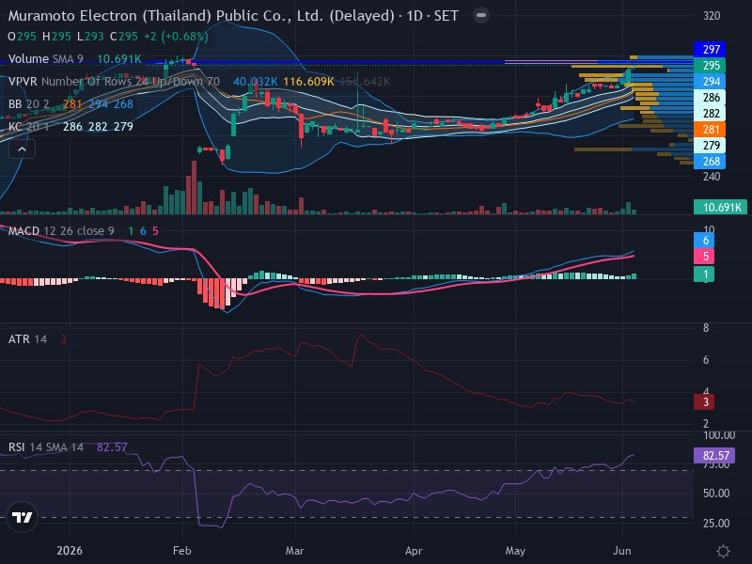
Task: Click the Mar date on time axis
Action: coord(295,551)
